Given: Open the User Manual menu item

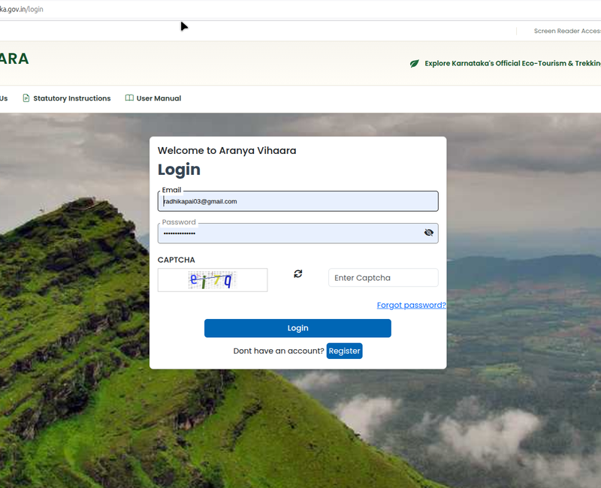Looking at the screenshot, I should point(153,98).
